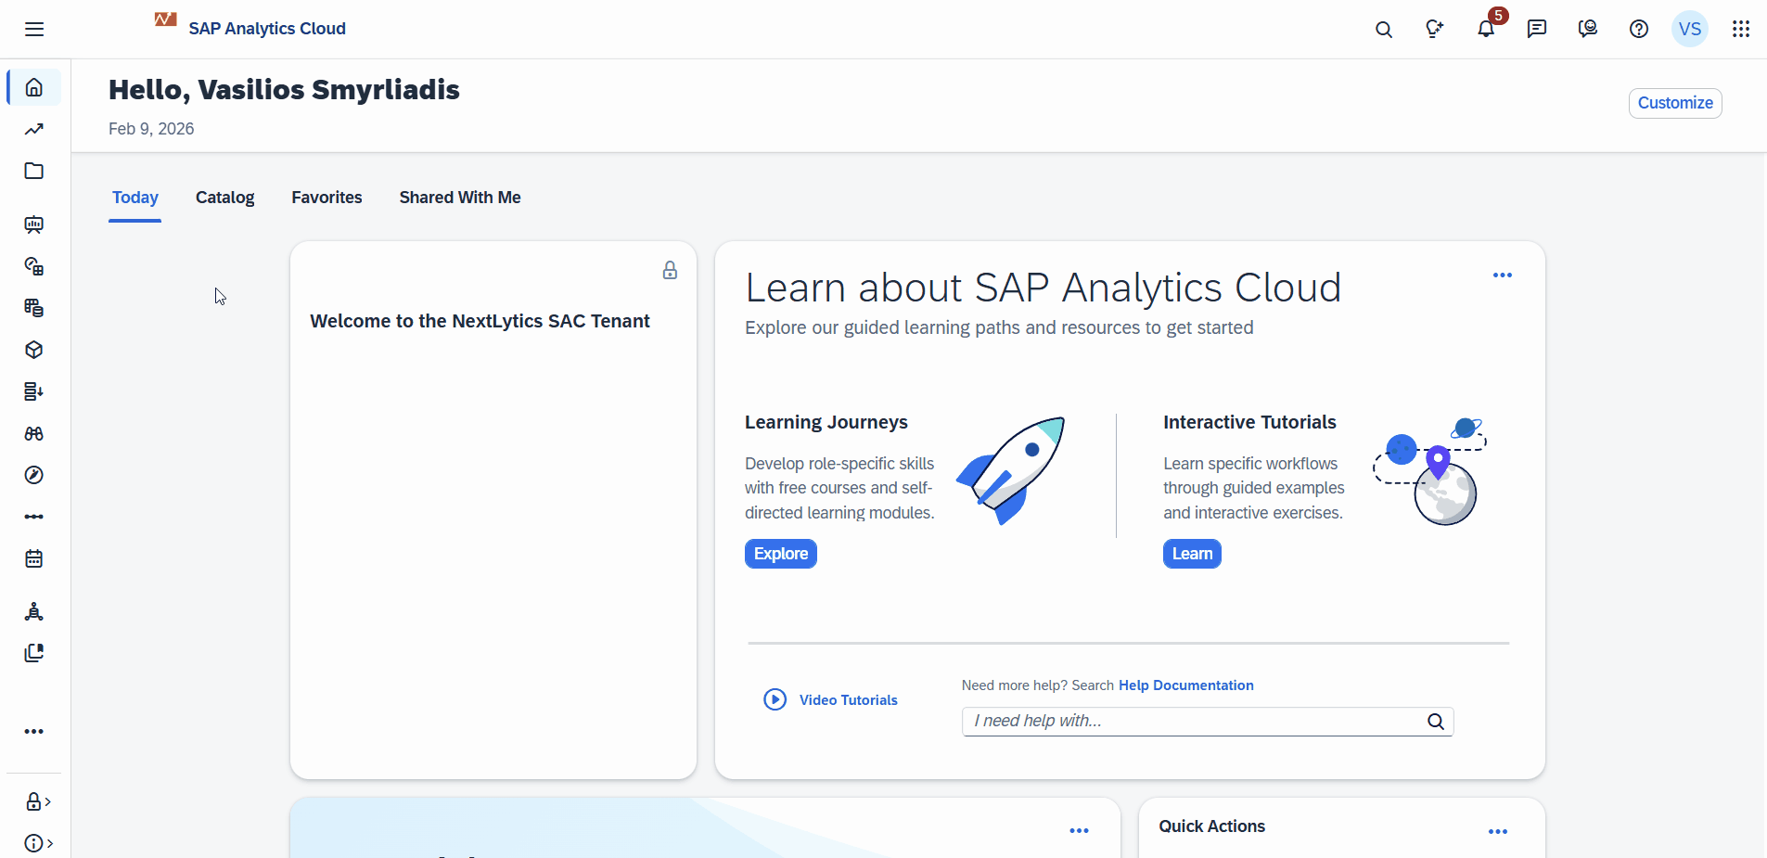Switch to the Shared With Me tab

[459, 197]
